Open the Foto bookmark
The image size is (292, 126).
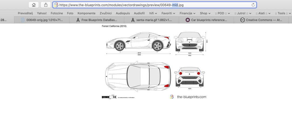pyautogui.click(x=70, y=13)
